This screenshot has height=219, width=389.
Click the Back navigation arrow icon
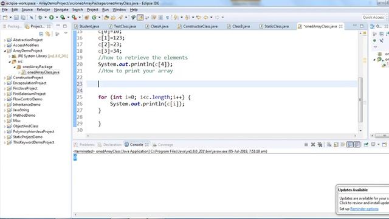coord(205,18)
